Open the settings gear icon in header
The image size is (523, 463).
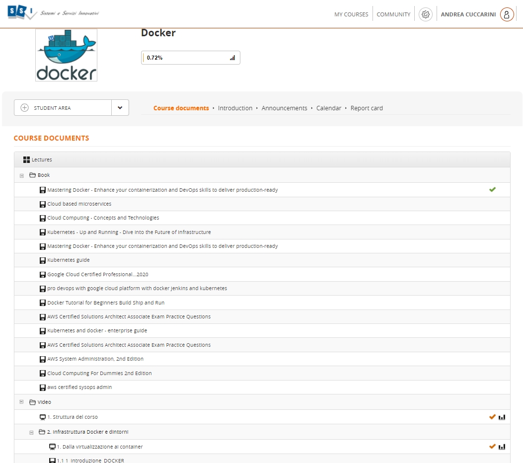tap(425, 14)
